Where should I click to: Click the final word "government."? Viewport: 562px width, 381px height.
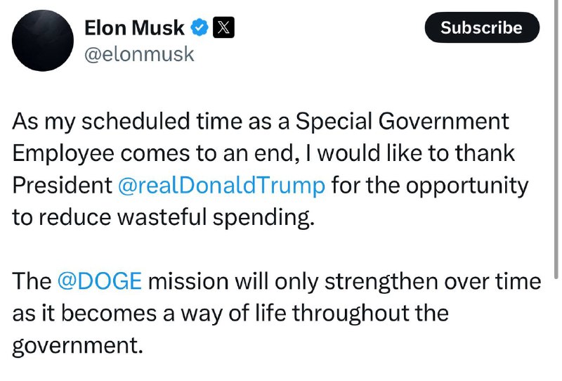click(x=77, y=345)
